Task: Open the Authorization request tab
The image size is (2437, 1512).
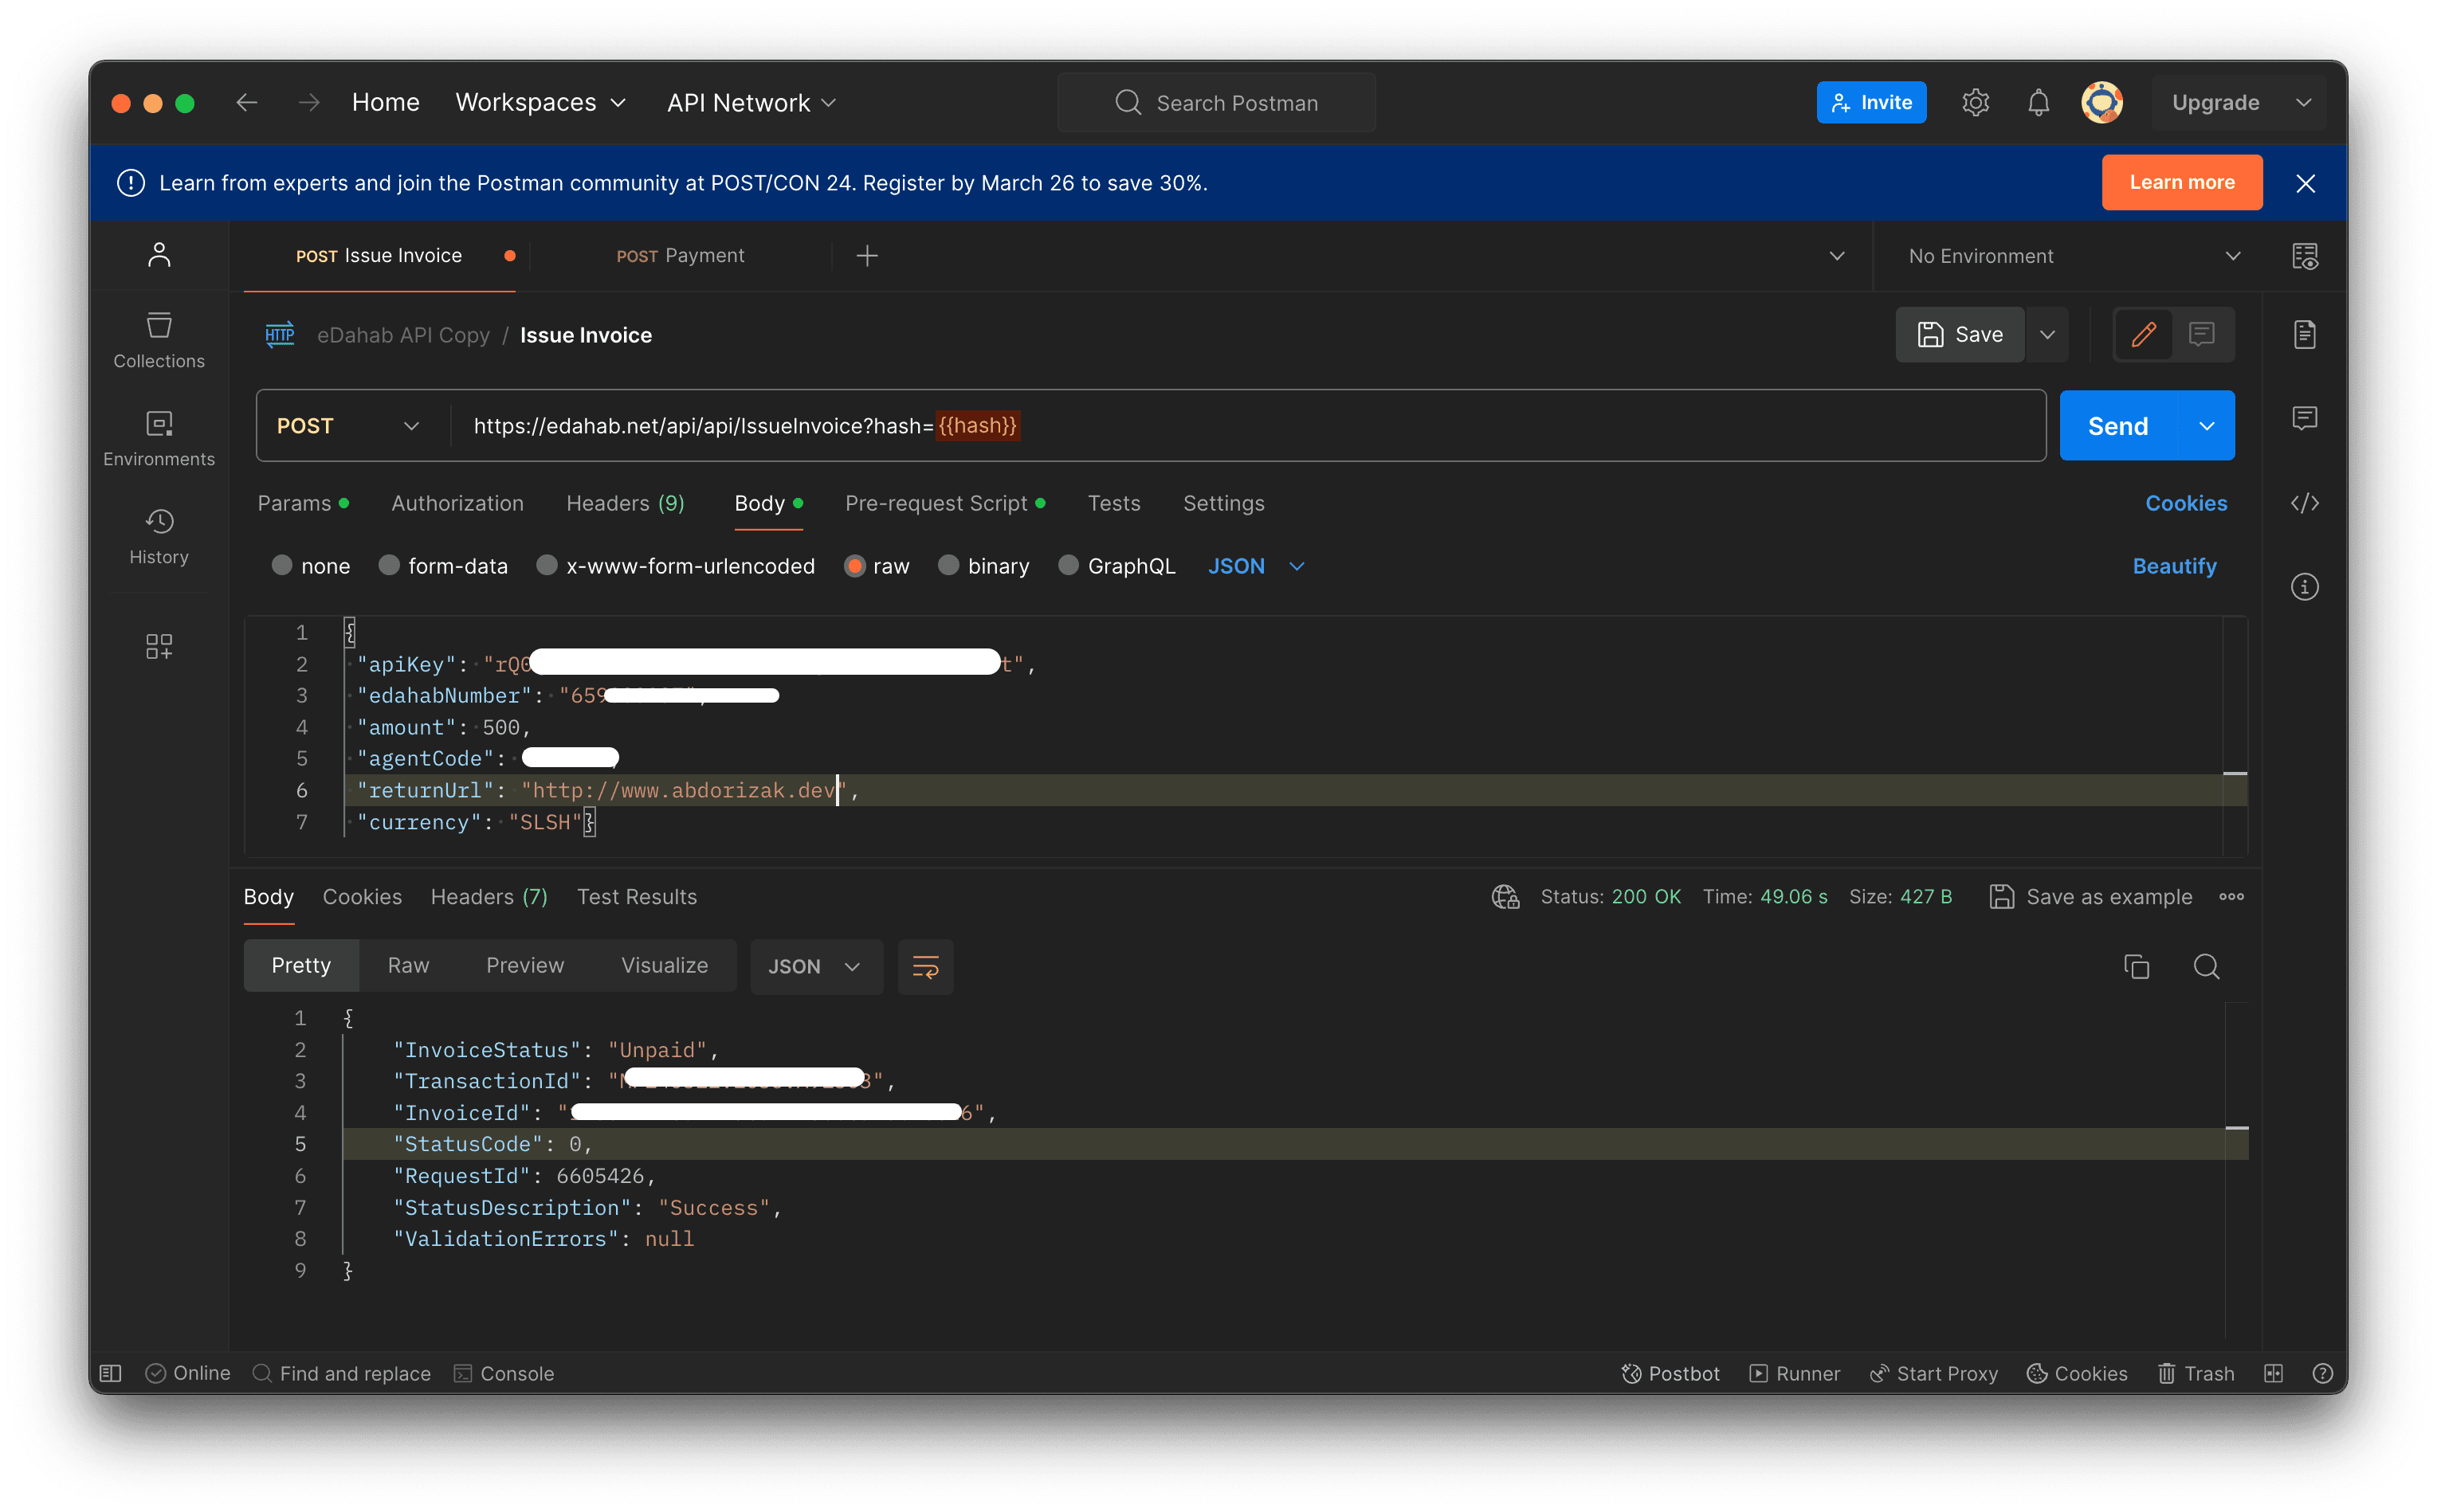Action: pos(457,503)
